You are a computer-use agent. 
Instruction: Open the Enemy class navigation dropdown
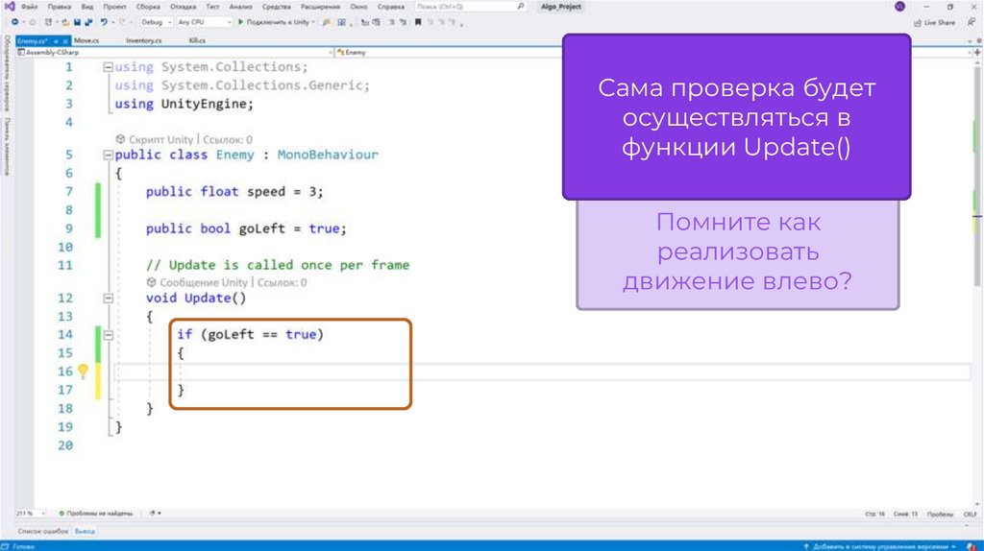[x=652, y=53]
